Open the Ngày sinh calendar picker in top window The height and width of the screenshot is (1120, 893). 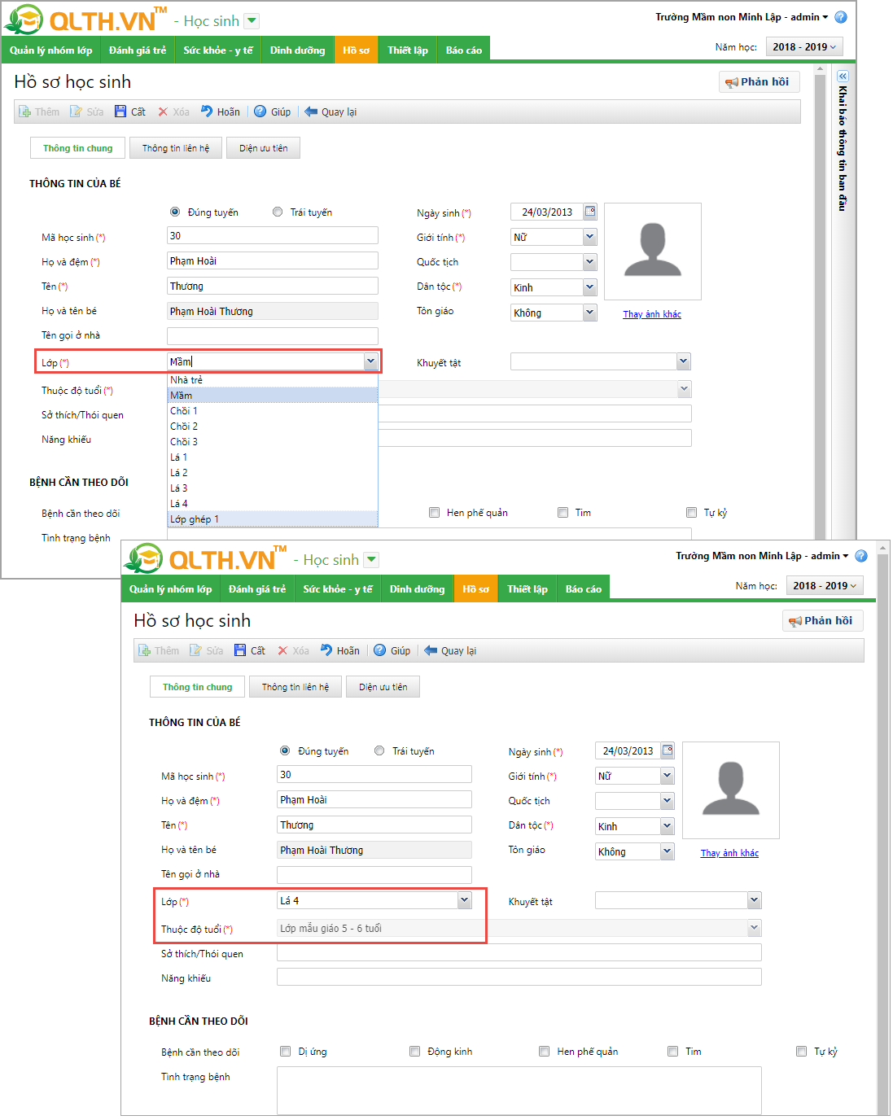590,212
